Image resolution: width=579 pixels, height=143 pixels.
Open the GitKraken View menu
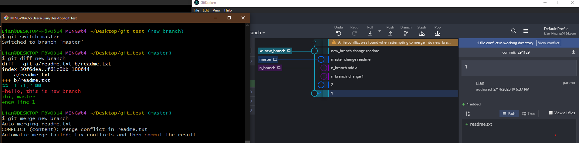[x=217, y=10]
